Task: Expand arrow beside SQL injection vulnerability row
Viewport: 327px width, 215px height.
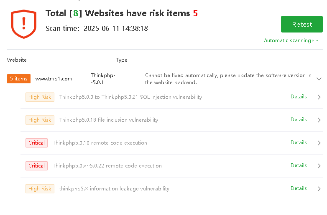Action: (319, 97)
